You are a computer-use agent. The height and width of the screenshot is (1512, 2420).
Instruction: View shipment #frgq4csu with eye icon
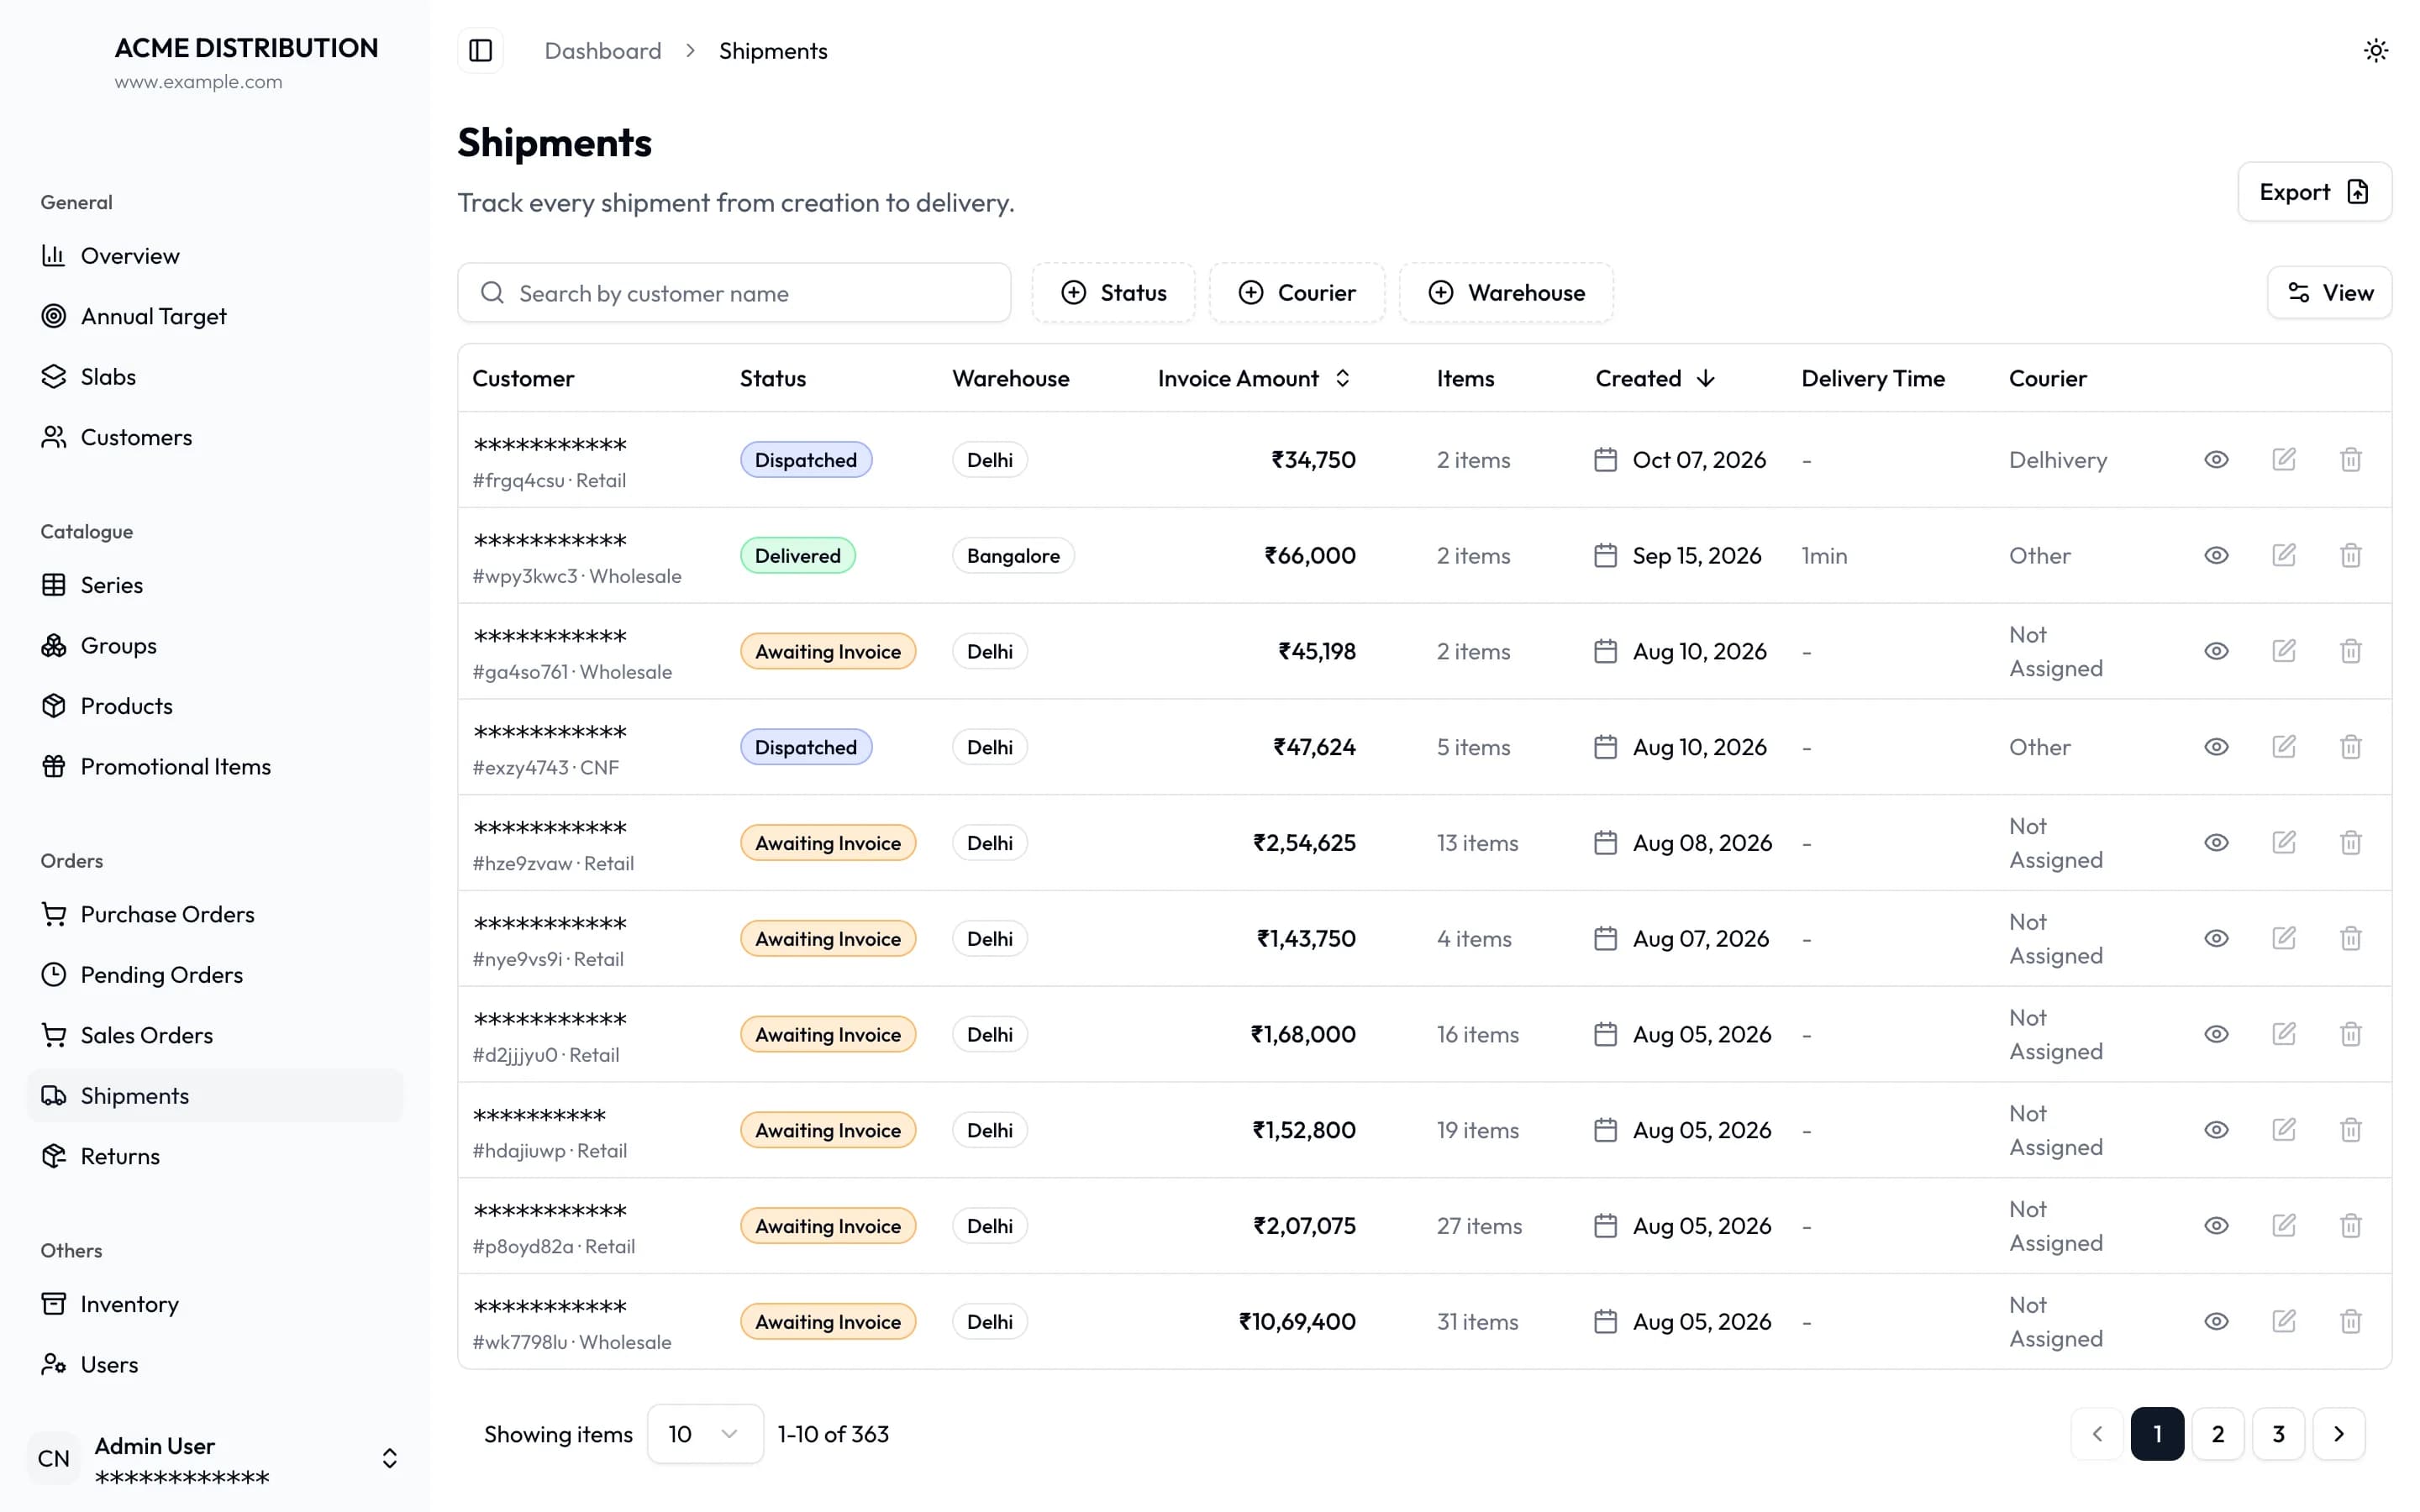(x=2216, y=460)
